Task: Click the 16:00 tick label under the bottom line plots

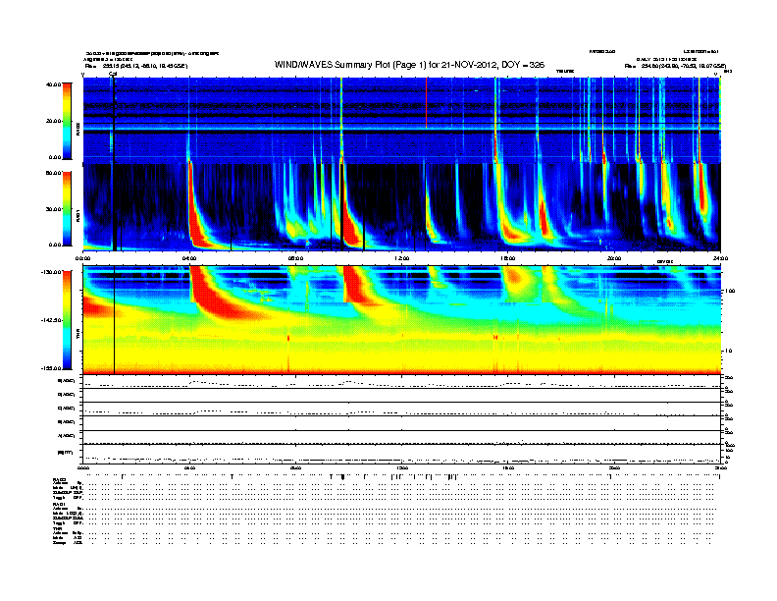Action: (x=508, y=468)
